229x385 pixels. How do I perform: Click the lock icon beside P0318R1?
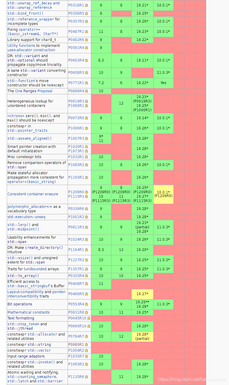pyautogui.click(x=86, y=5)
